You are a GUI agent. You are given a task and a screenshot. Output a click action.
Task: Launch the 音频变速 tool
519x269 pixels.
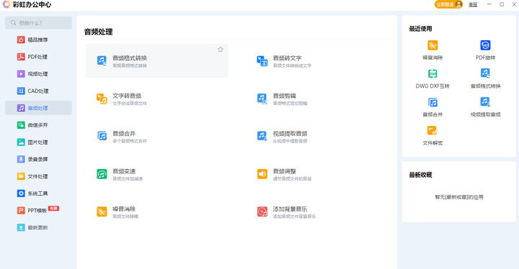[x=120, y=174]
